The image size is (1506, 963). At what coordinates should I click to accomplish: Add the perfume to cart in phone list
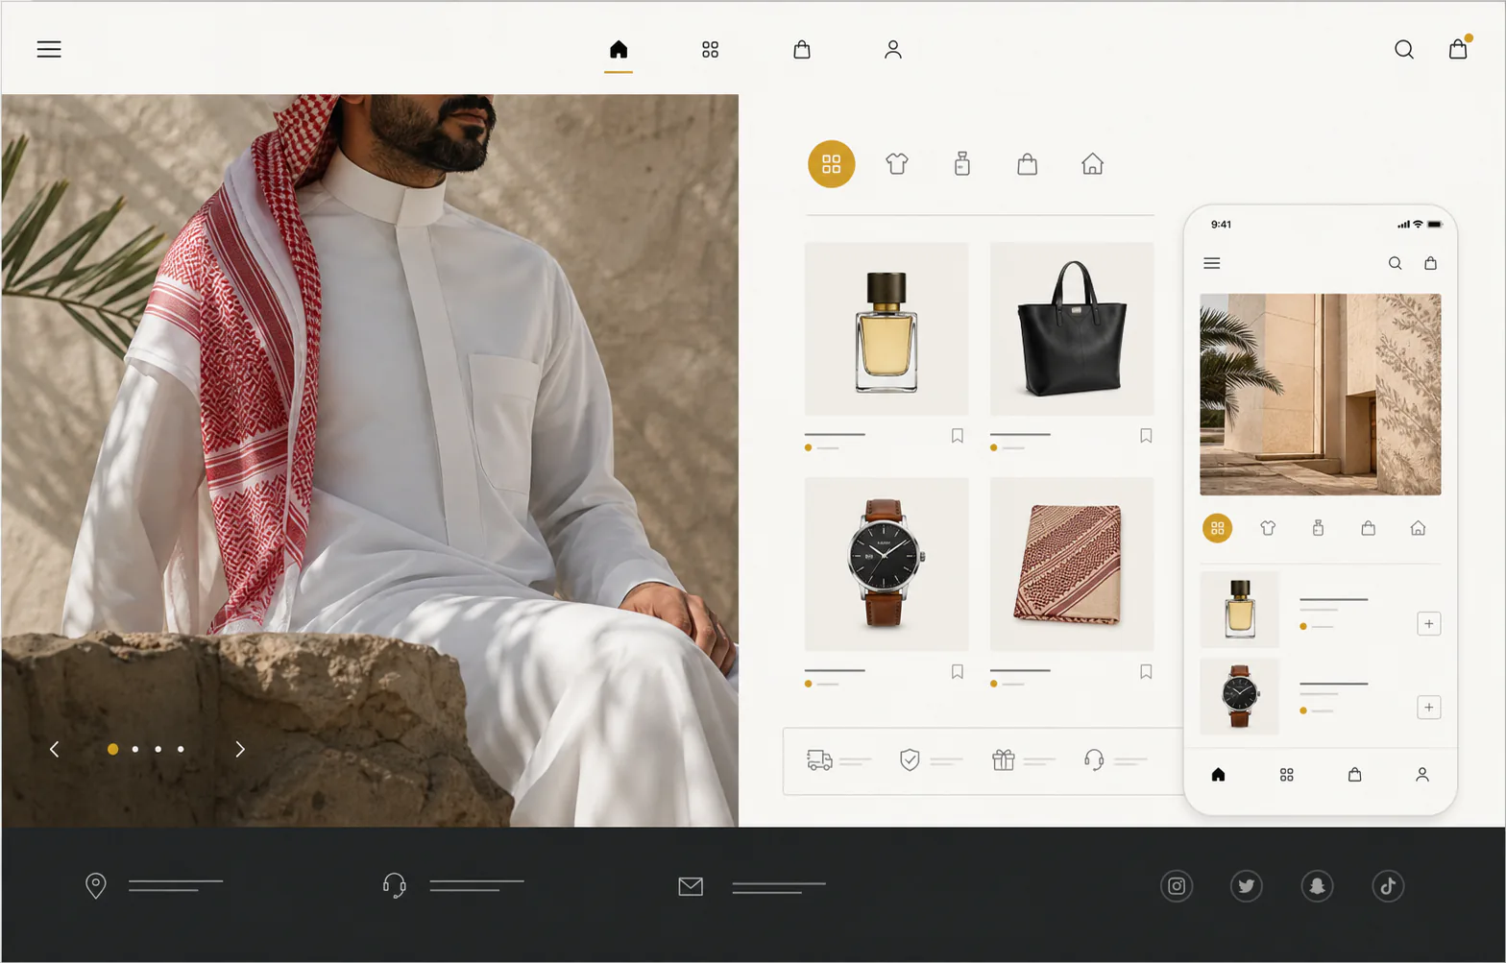coord(1429,624)
